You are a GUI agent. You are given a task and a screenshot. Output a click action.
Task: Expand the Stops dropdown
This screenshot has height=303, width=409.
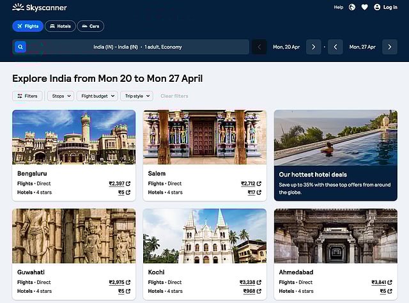[61, 96]
